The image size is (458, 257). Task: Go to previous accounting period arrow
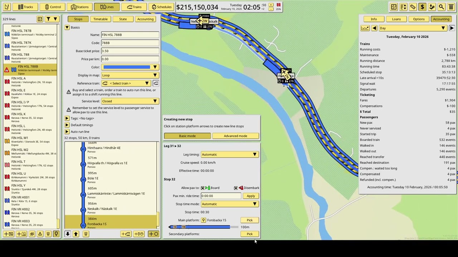(x=374, y=28)
